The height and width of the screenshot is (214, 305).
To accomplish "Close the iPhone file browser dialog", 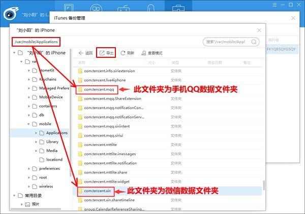I will [x=259, y=30].
